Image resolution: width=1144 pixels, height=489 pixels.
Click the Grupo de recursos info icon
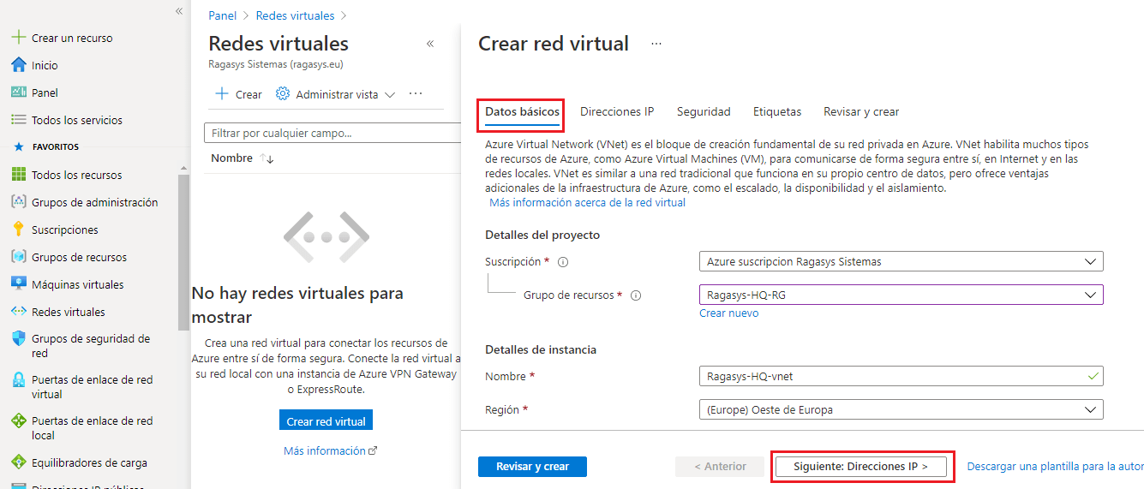tap(636, 295)
